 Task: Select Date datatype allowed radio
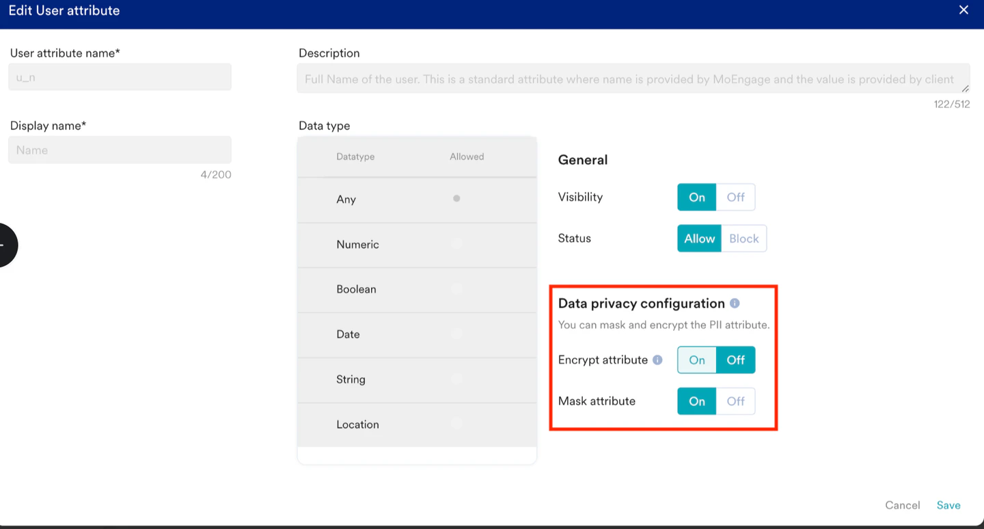(x=456, y=334)
